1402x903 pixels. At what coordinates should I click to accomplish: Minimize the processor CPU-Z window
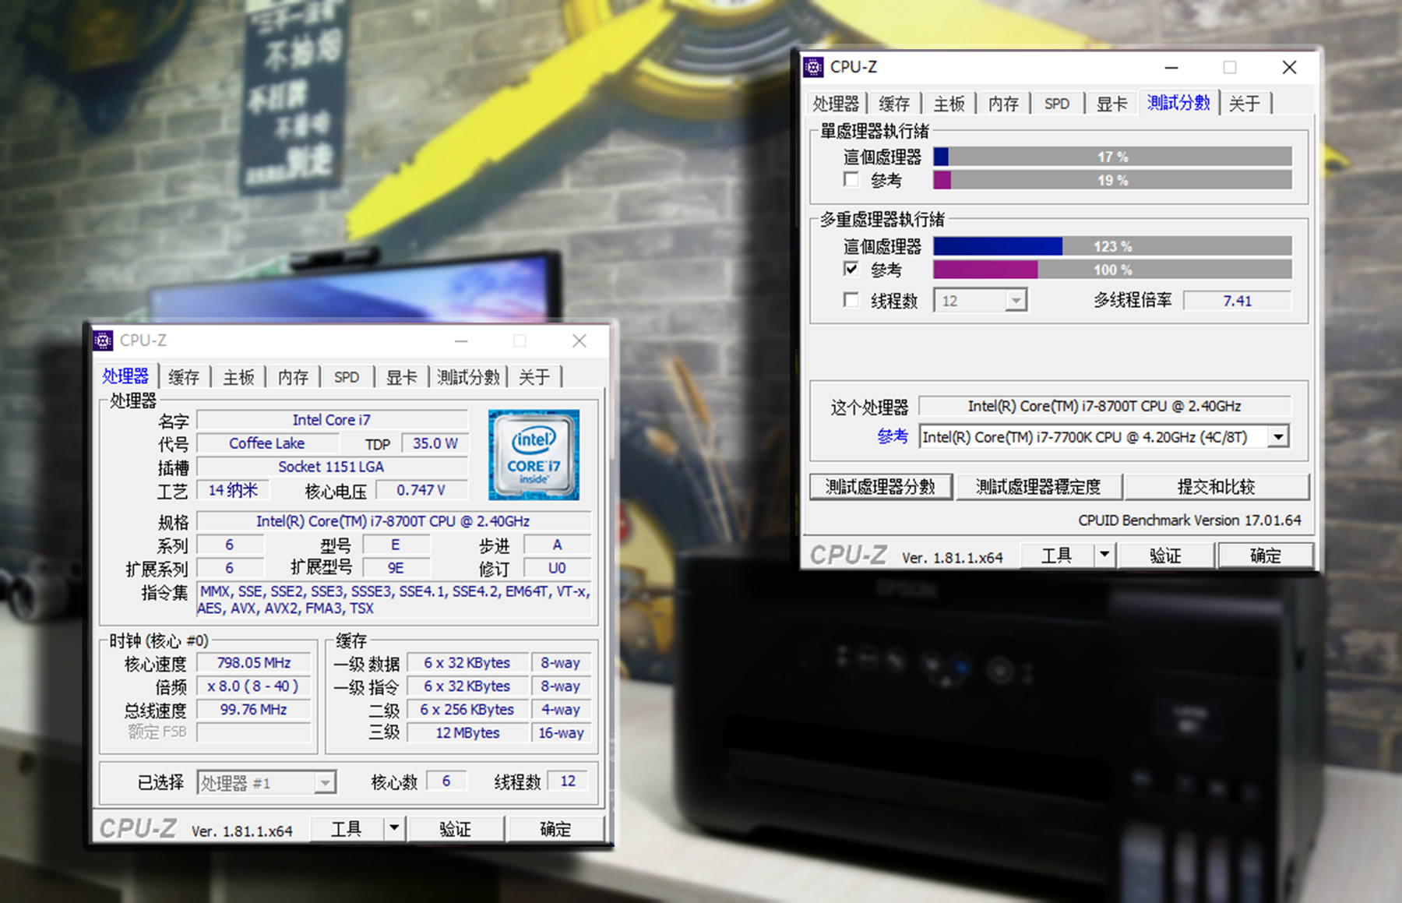pyautogui.click(x=461, y=341)
